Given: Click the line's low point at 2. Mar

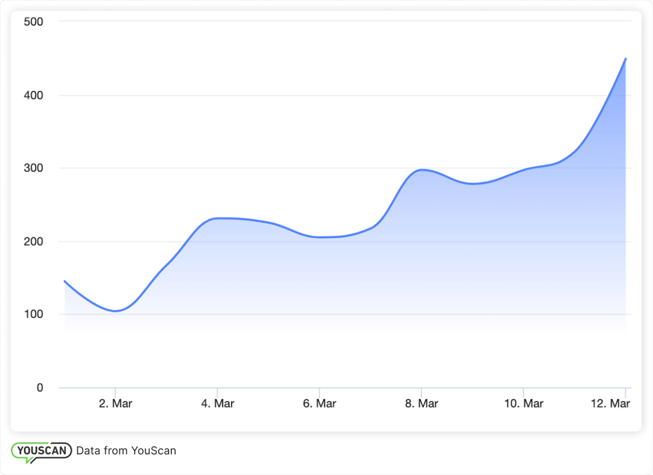Looking at the screenshot, I should point(116,311).
